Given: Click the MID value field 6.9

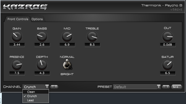Looking at the screenshot, I should point(67,45).
